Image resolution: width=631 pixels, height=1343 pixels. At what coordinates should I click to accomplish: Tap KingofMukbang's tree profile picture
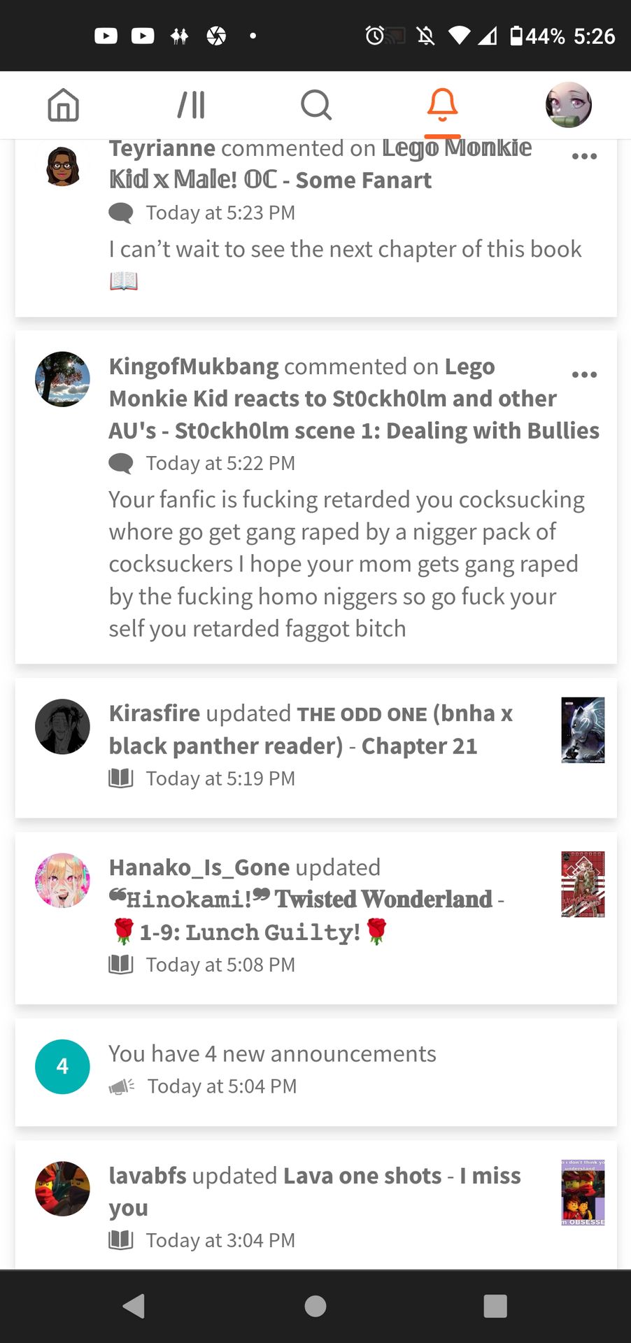[x=62, y=379]
